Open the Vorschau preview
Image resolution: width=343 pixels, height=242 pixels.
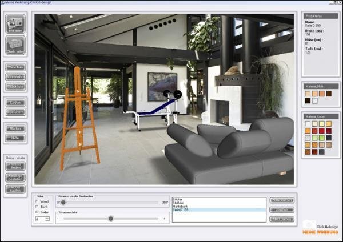click(15, 67)
